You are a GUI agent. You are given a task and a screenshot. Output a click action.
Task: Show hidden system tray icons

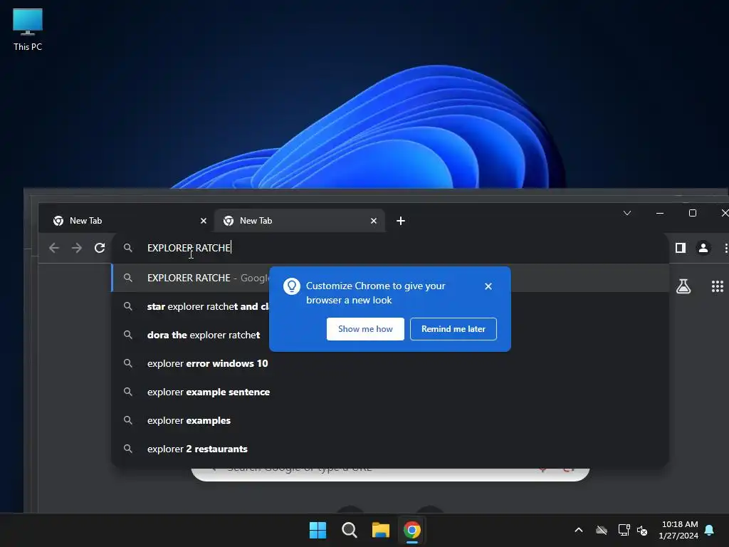(579, 530)
